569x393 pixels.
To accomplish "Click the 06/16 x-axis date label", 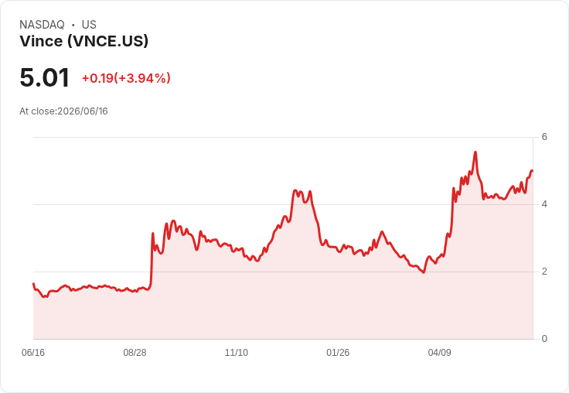I will click(x=33, y=352).
